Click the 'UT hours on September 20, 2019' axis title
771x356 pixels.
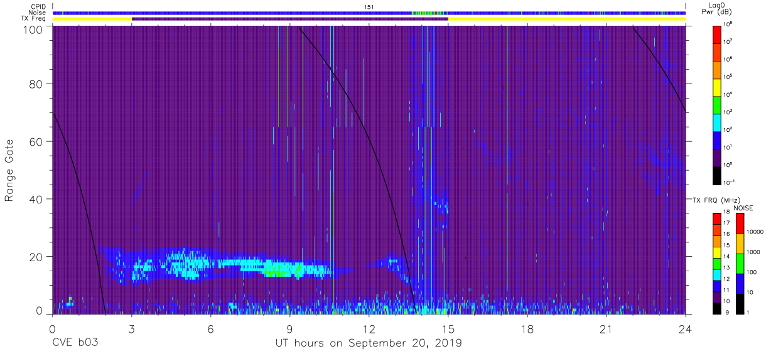pos(369,343)
